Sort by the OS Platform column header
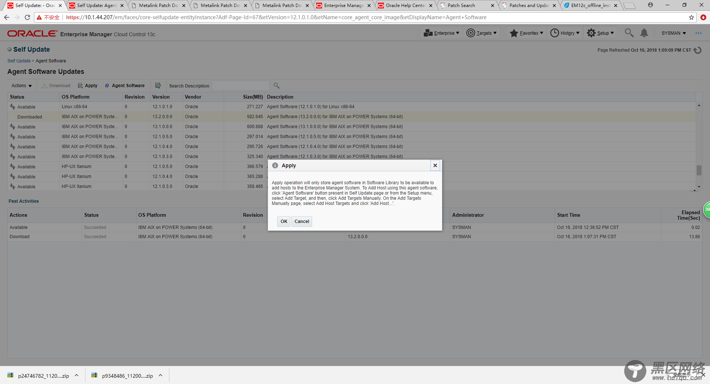The image size is (710, 384). [75, 97]
